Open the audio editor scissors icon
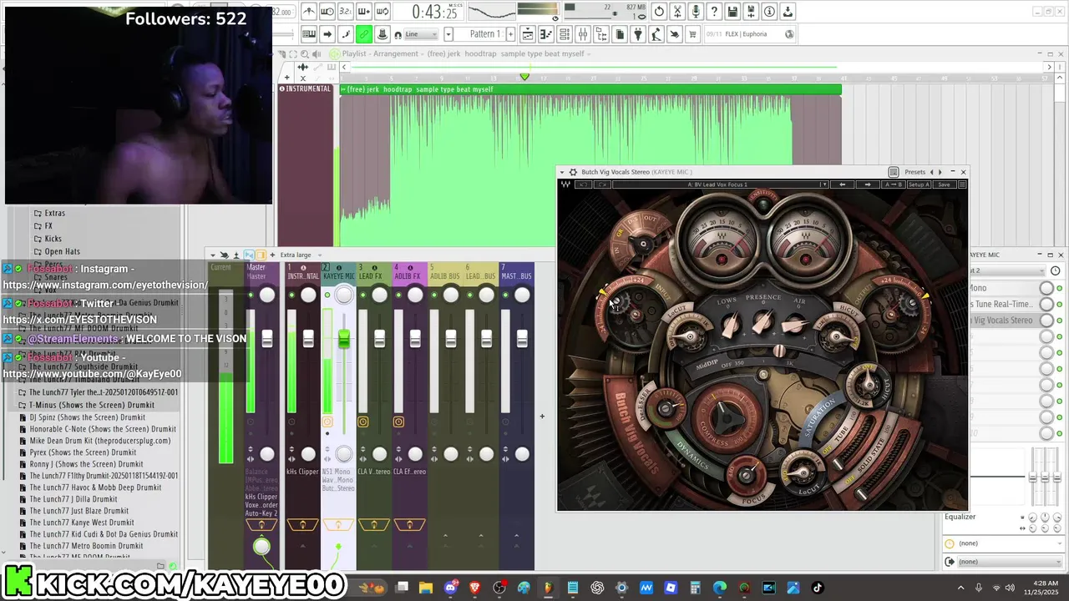This screenshot has width=1069, height=601. click(x=677, y=12)
